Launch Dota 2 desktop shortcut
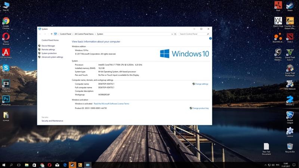Screen dimensions: 299x168 [x=290, y=38]
